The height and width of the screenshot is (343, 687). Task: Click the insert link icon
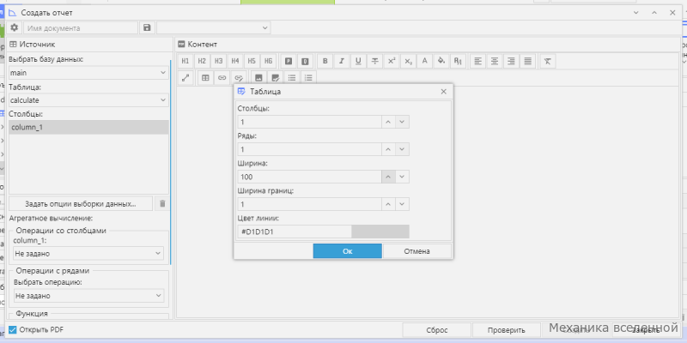pos(222,78)
